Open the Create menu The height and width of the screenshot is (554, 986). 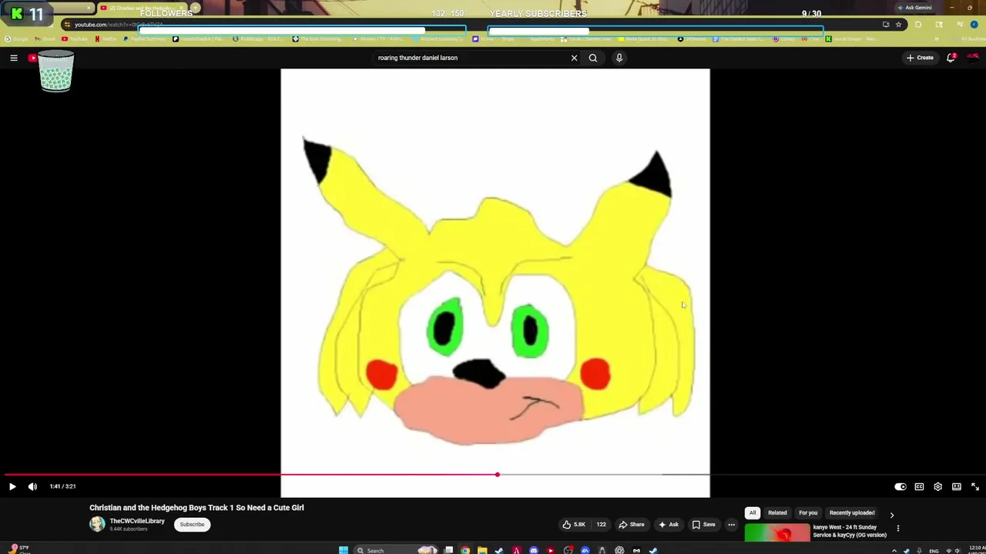(x=920, y=58)
